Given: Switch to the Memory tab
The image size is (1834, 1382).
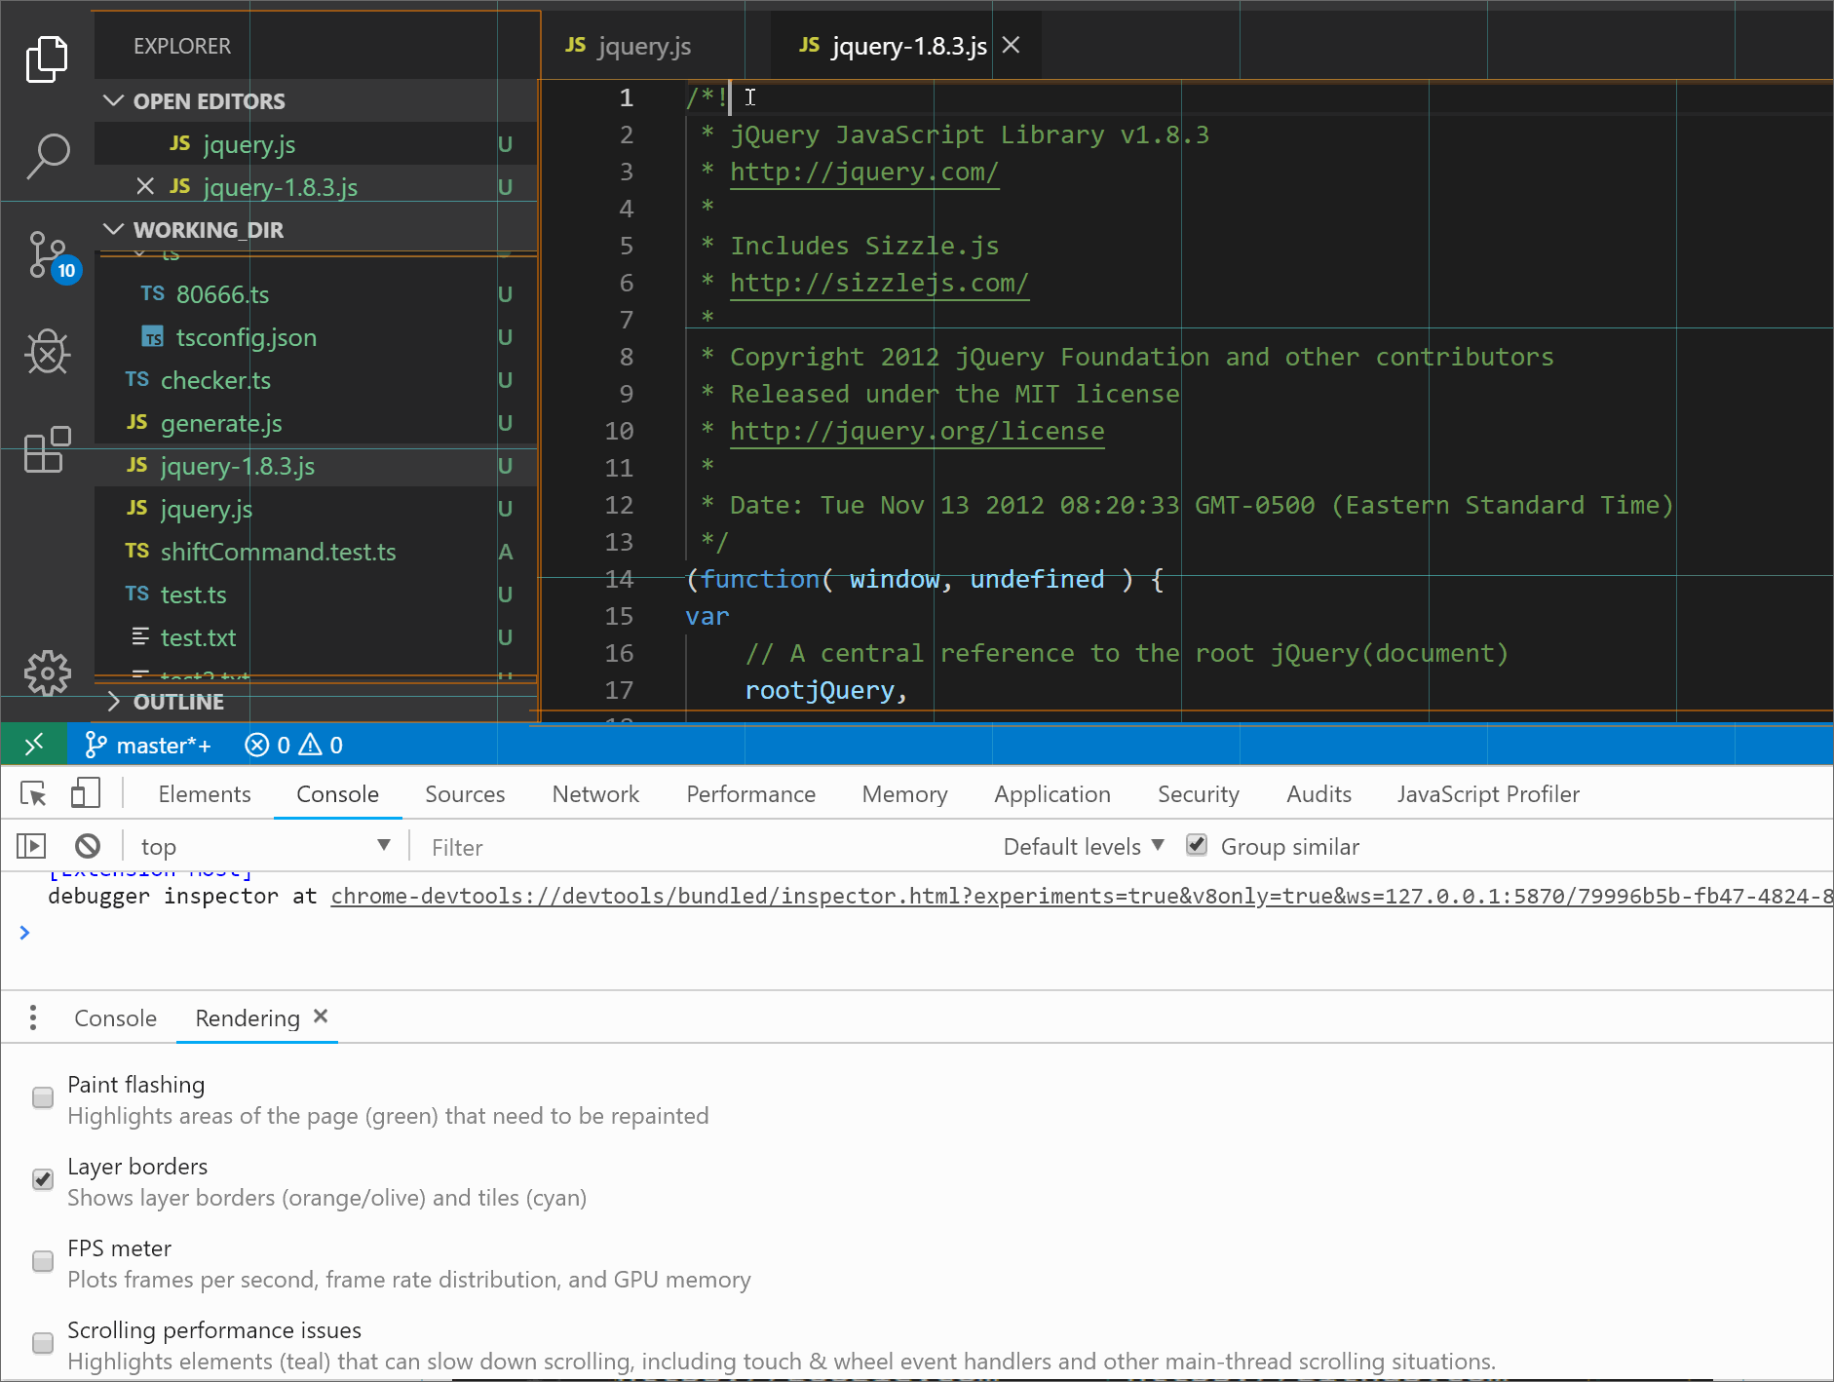Looking at the screenshot, I should [x=904, y=794].
